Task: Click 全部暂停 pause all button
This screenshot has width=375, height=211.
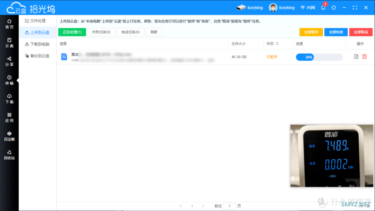Action: point(311,32)
